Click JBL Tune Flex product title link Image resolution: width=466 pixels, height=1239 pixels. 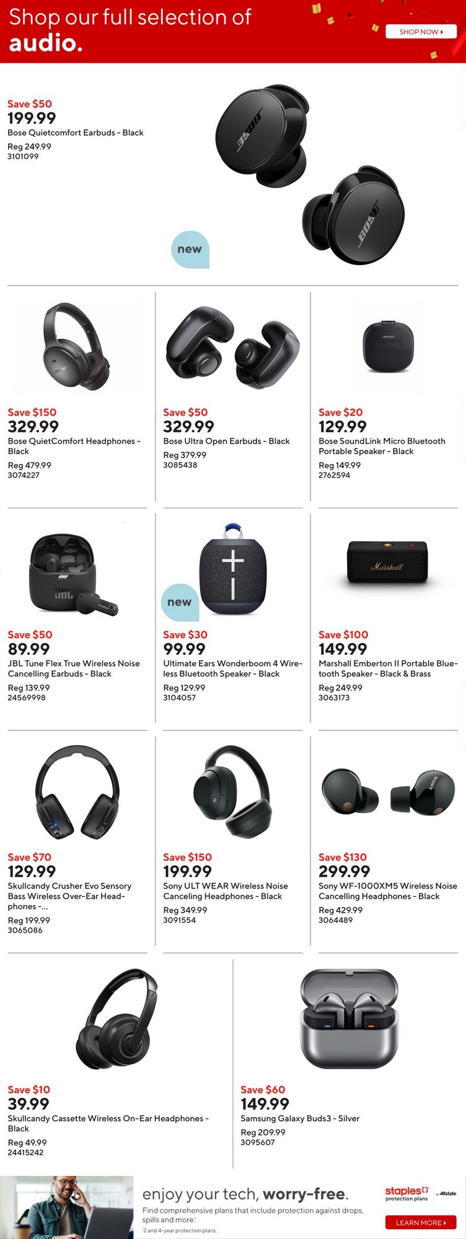tap(74, 668)
